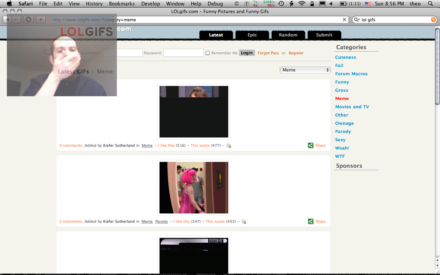Open Time Machine menu bar icon
The height and width of the screenshot is (275, 440).
(281, 4)
